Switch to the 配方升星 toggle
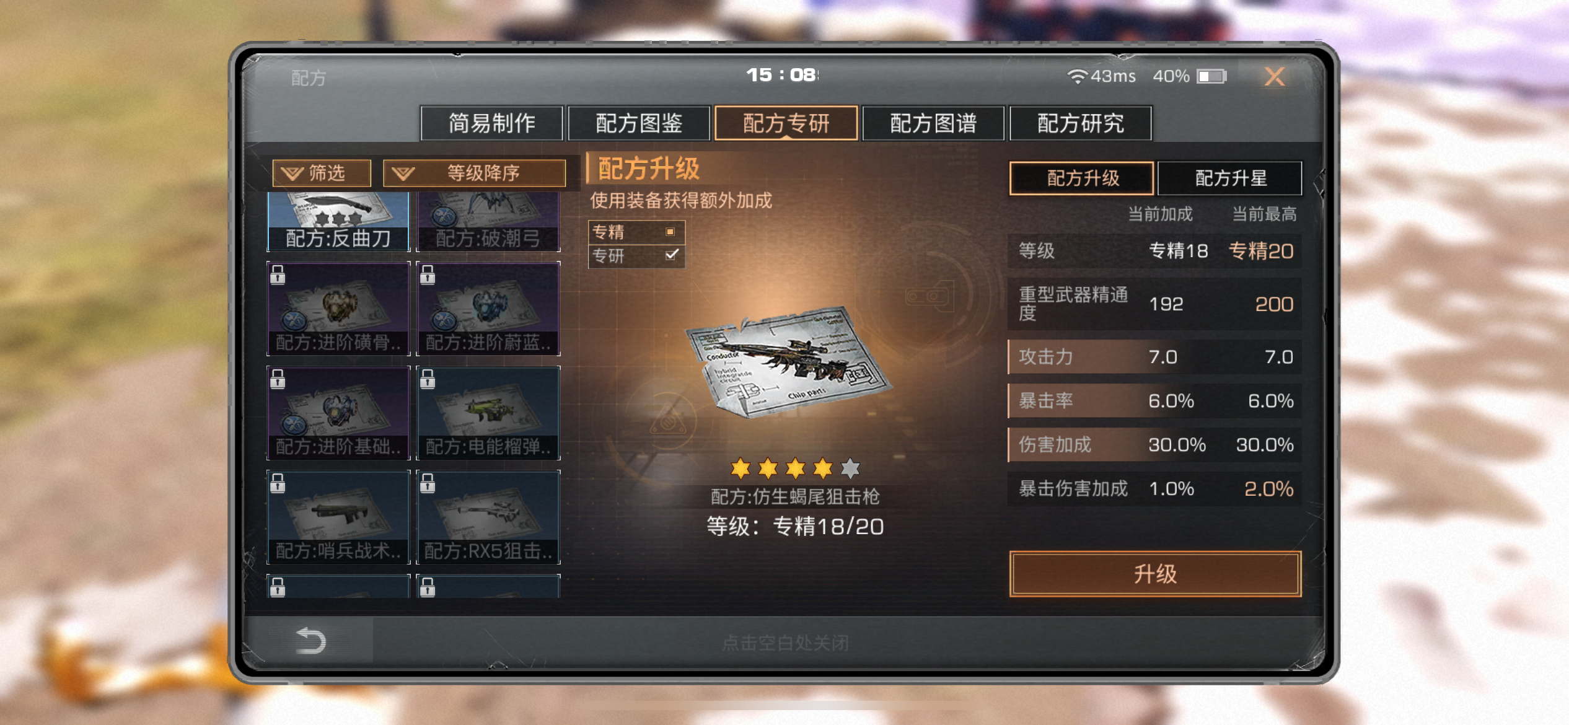Viewport: 1569px width, 725px height. click(x=1230, y=178)
